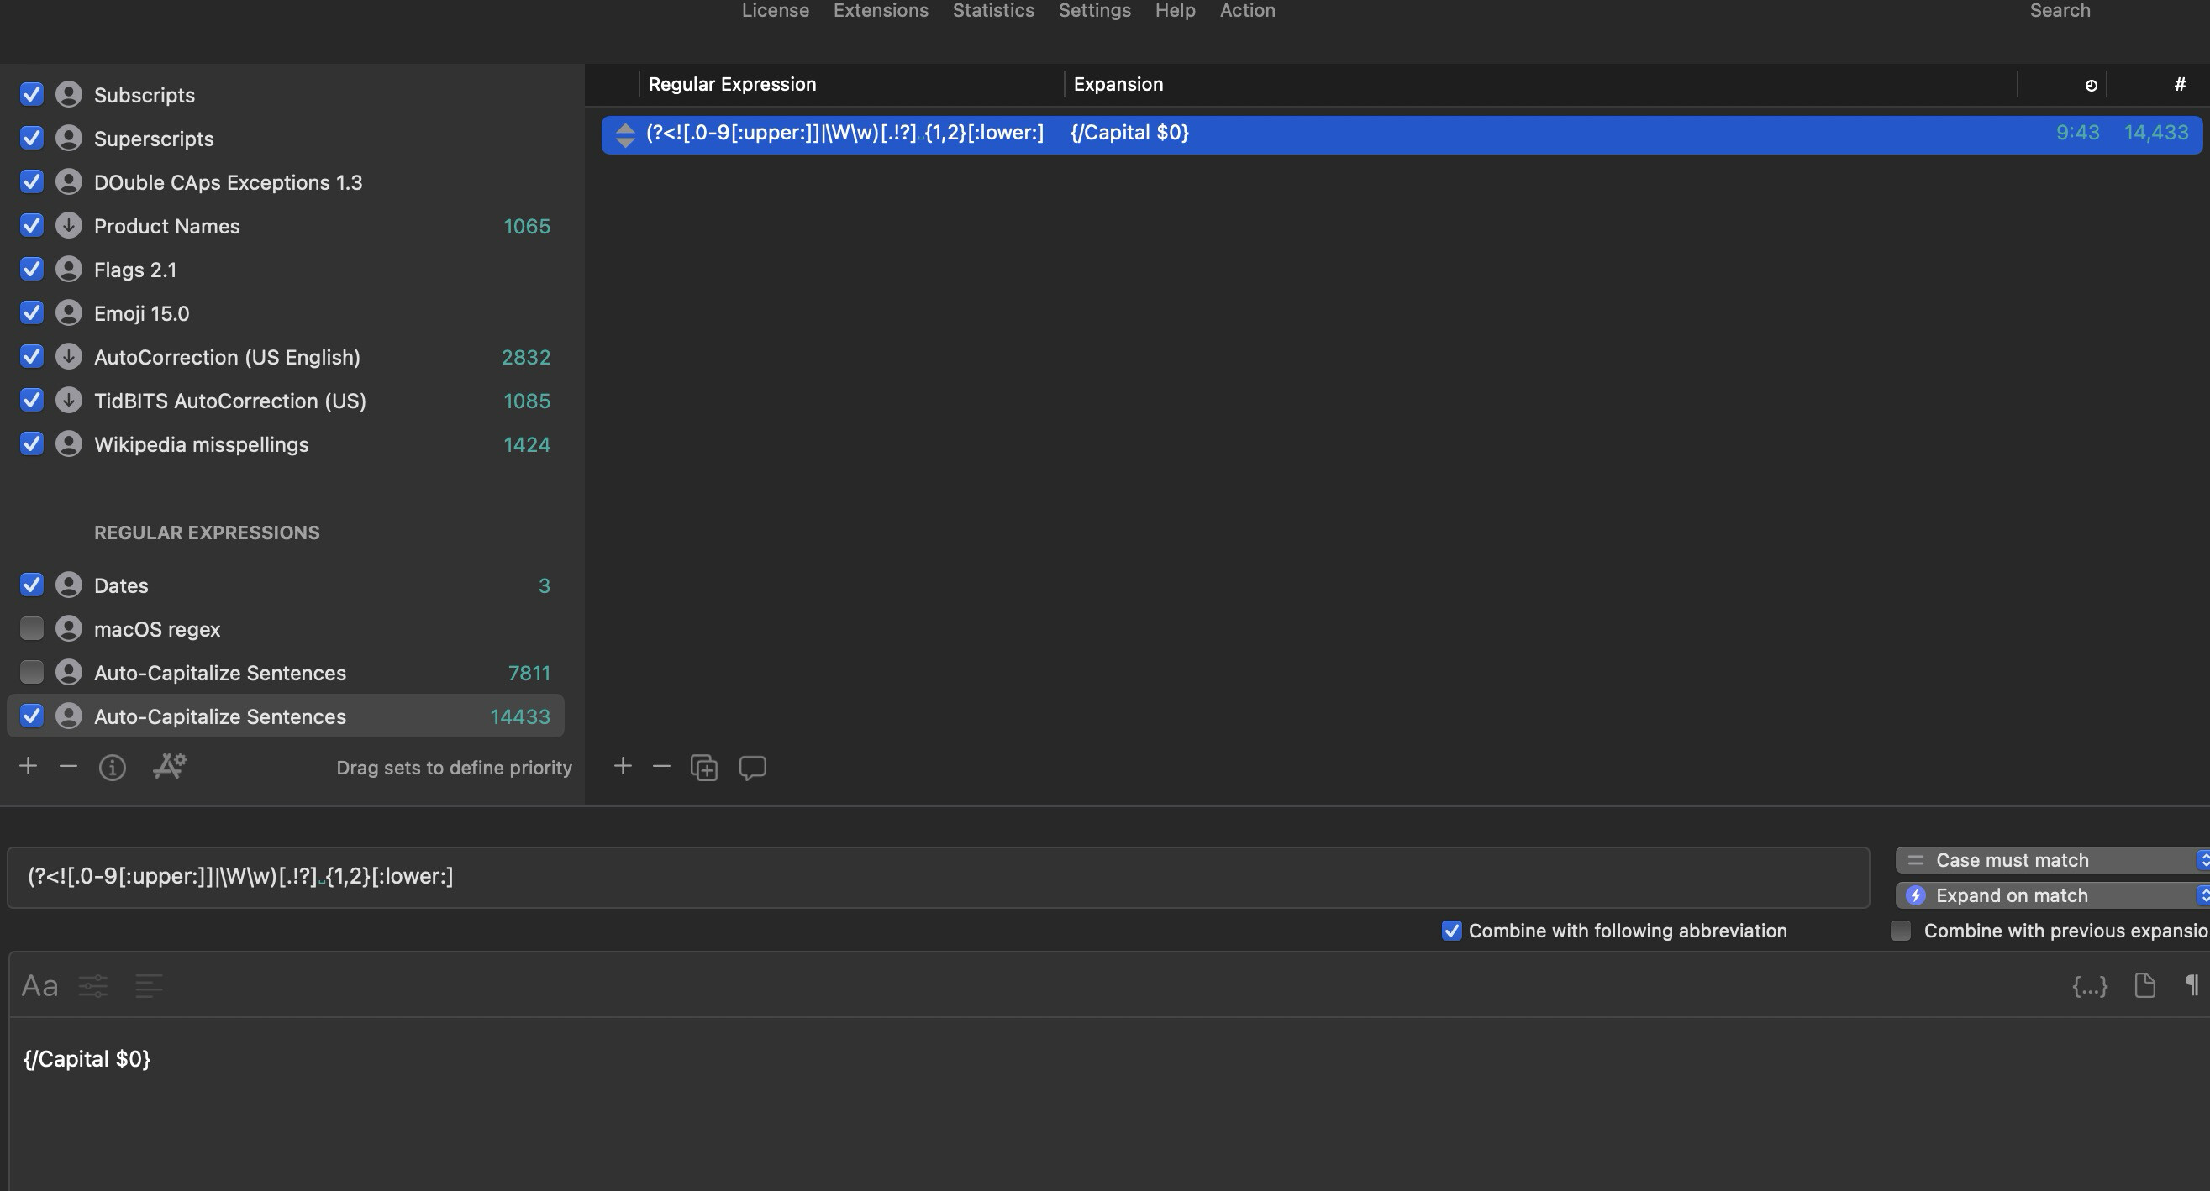Open the Aa font format menu
Image resolution: width=2210 pixels, height=1191 pixels.
click(39, 986)
